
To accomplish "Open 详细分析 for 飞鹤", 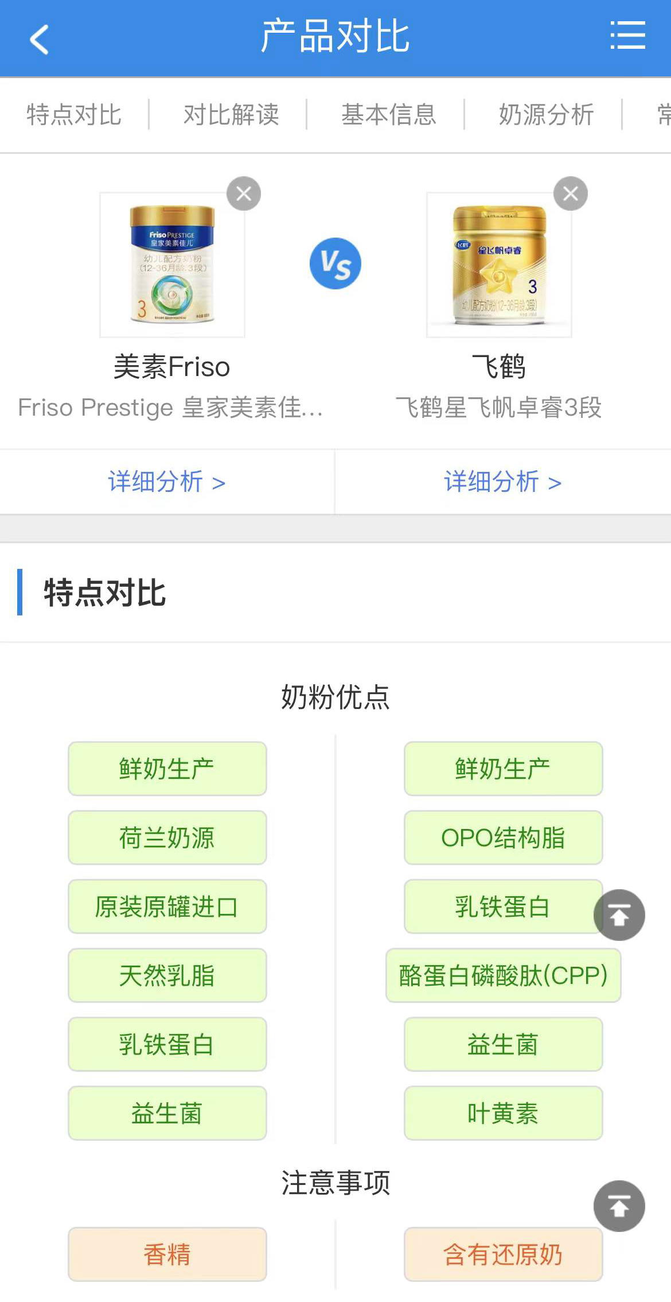I will tap(502, 482).
